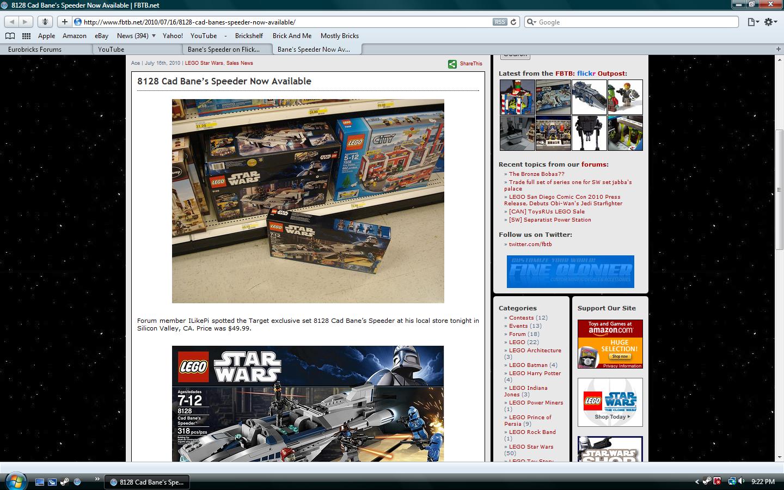Open the Brickshelf bookmark
784x490 pixels.
(x=249, y=36)
